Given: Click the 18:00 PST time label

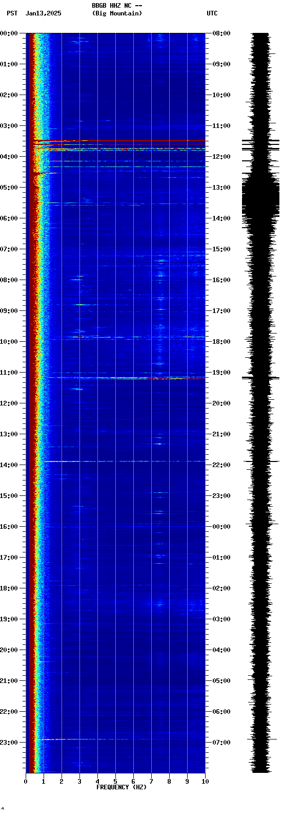Looking at the screenshot, I should [9, 588].
